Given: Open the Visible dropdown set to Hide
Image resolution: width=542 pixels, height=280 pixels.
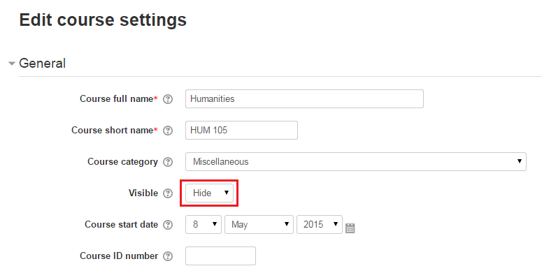Looking at the screenshot, I should (x=210, y=193).
